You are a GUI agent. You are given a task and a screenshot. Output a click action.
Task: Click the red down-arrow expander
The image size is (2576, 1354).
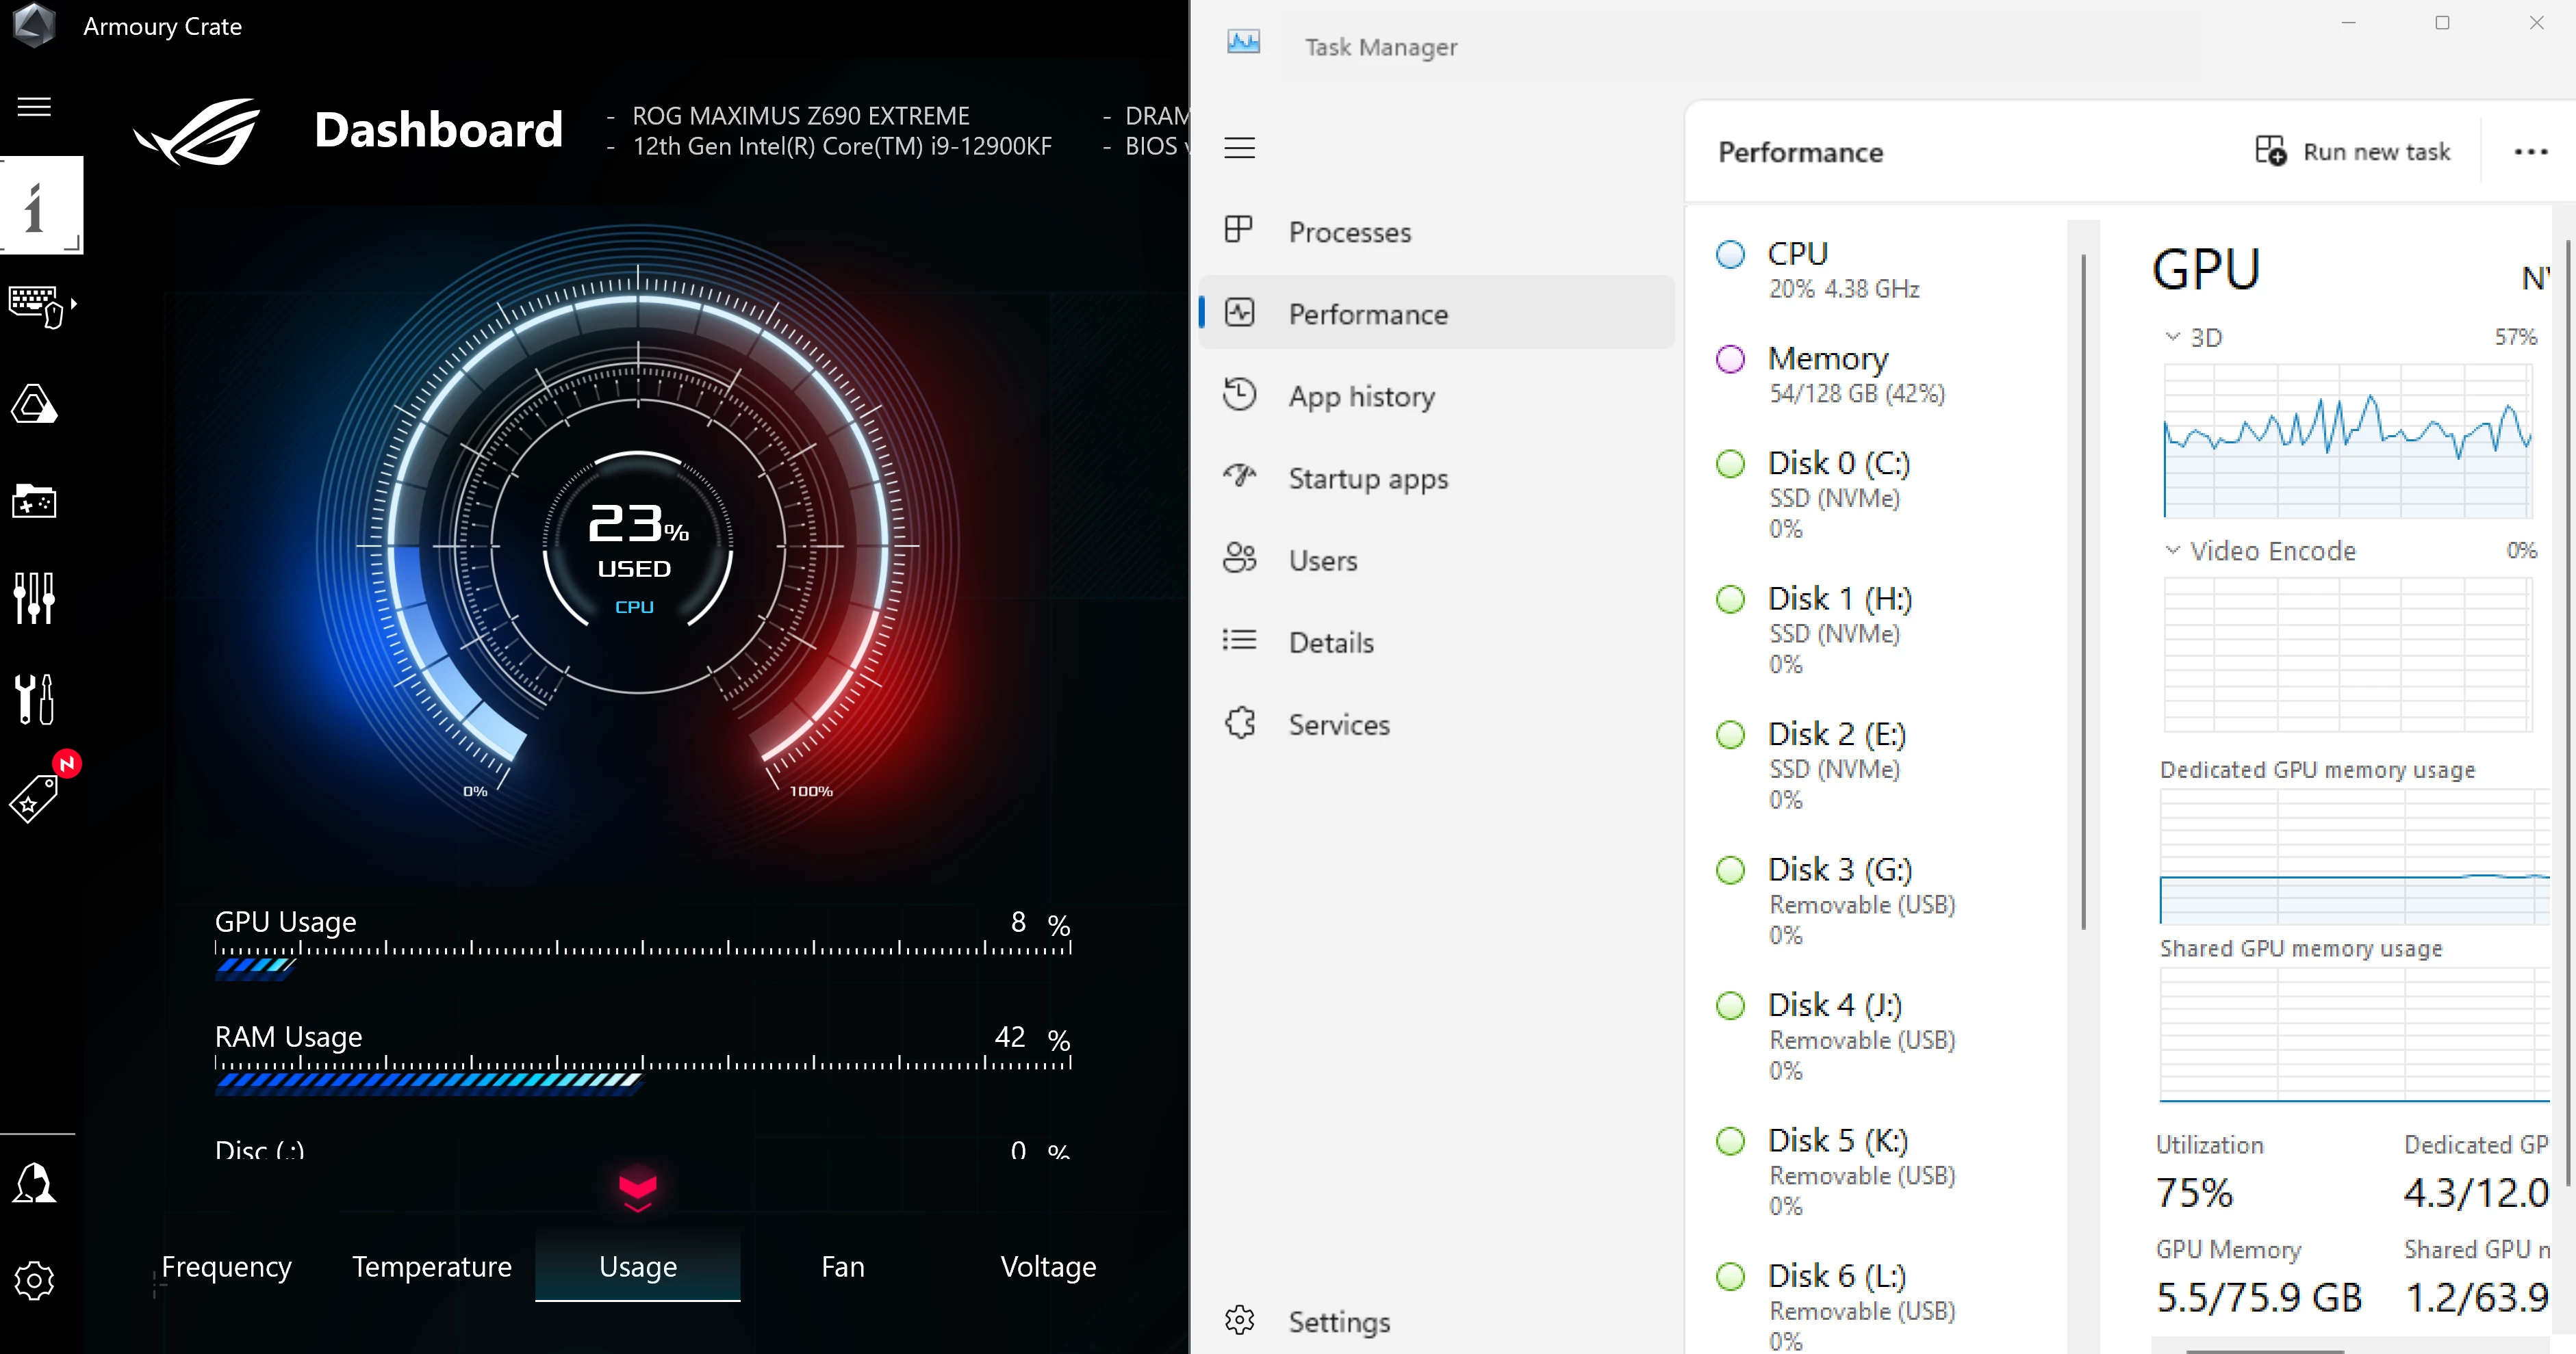tap(637, 1189)
